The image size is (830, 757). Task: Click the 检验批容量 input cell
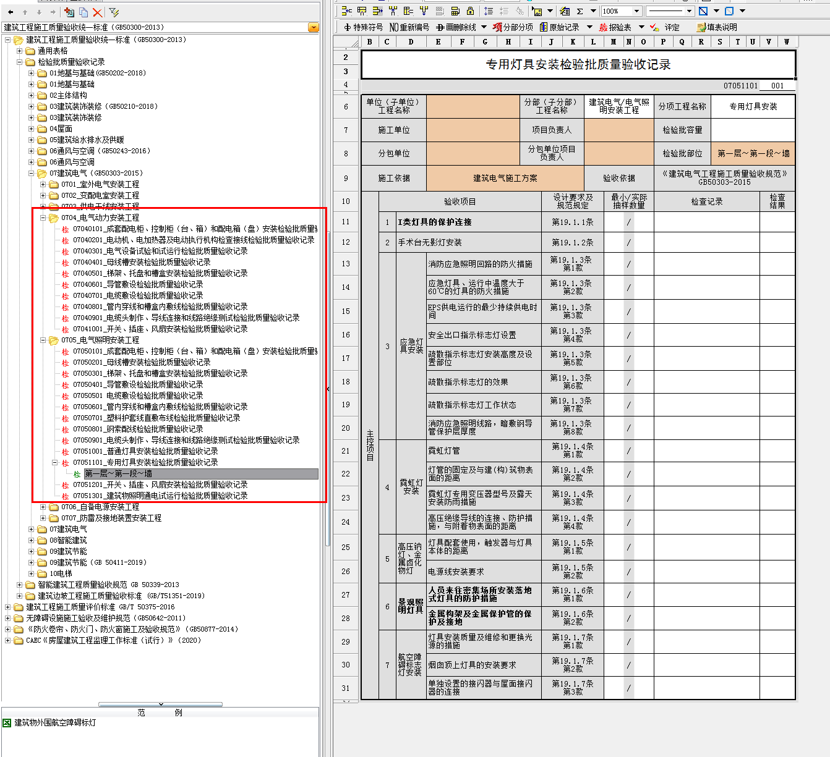[x=753, y=130]
